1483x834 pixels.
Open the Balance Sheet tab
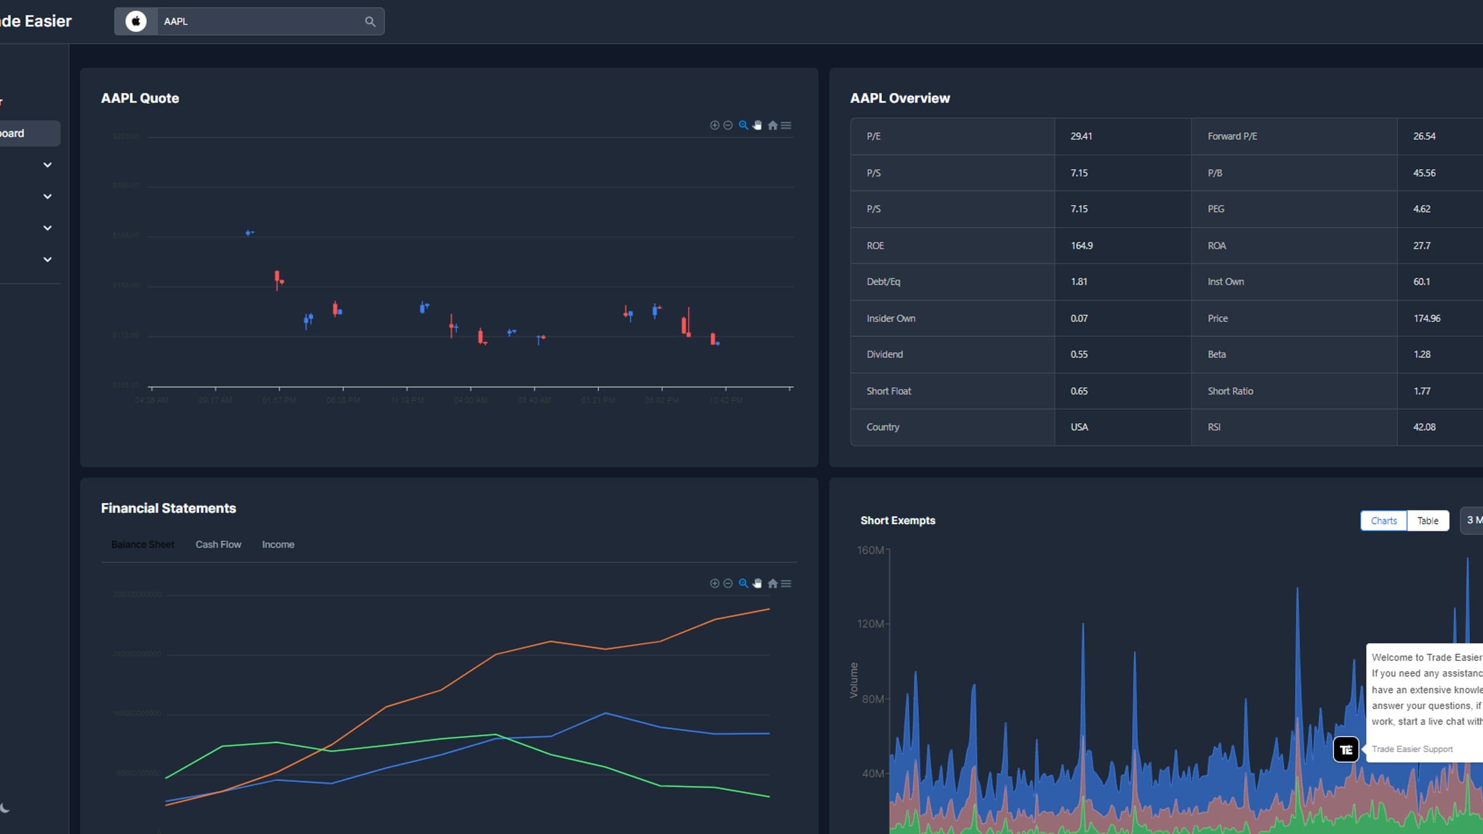[143, 544]
